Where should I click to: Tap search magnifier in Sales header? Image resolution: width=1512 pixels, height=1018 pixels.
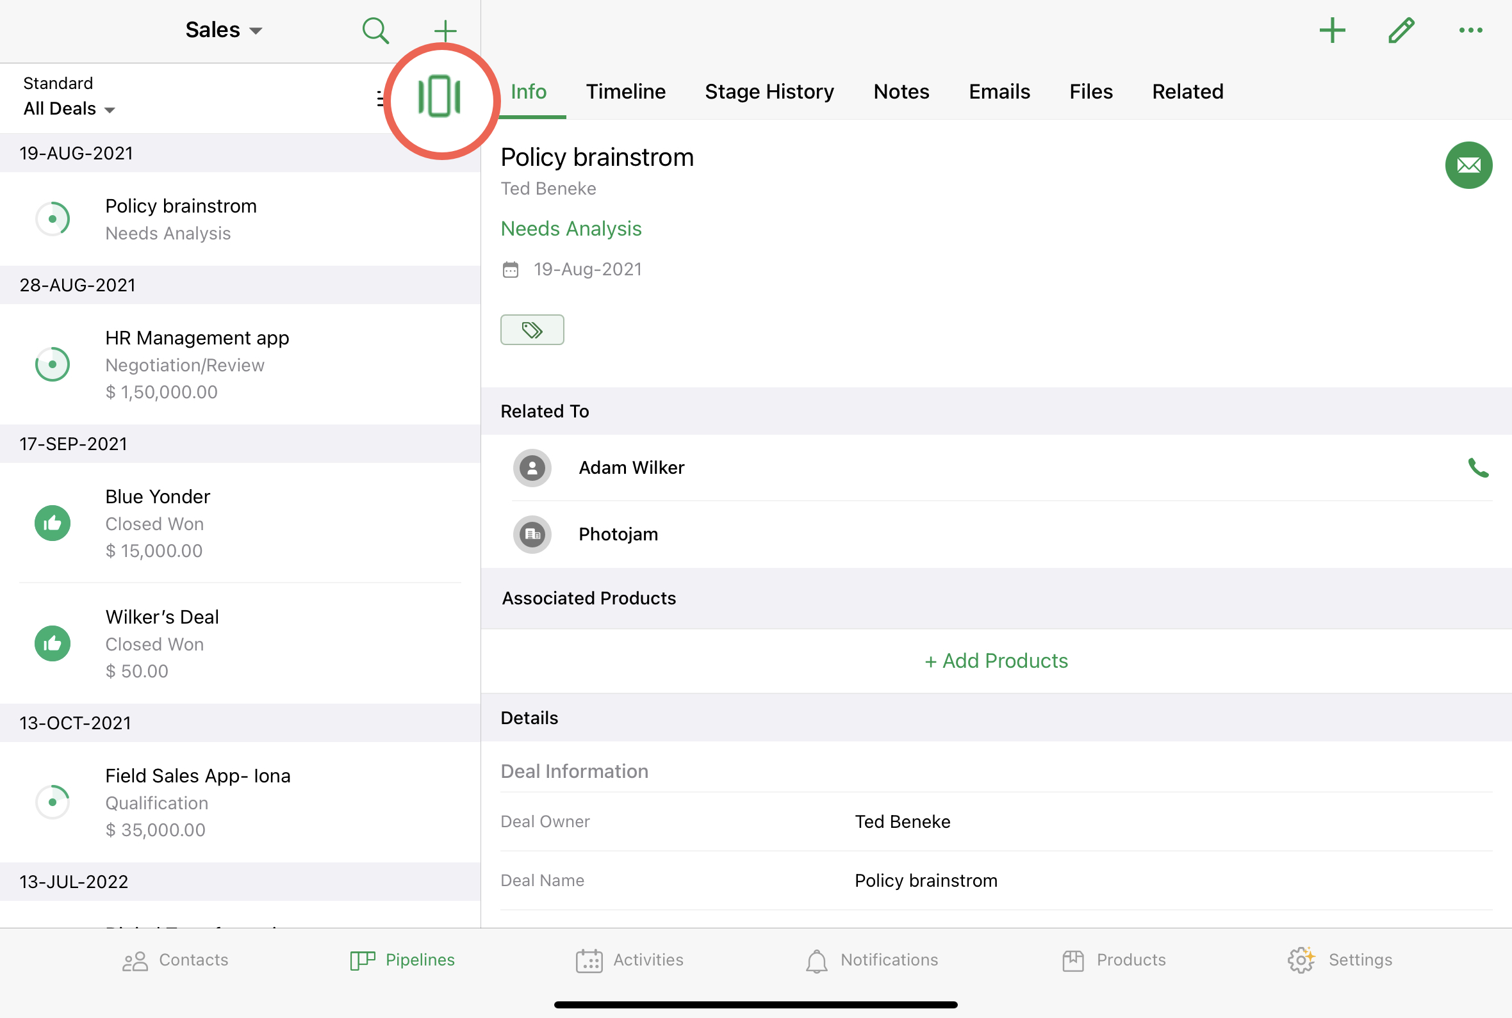pyautogui.click(x=375, y=31)
